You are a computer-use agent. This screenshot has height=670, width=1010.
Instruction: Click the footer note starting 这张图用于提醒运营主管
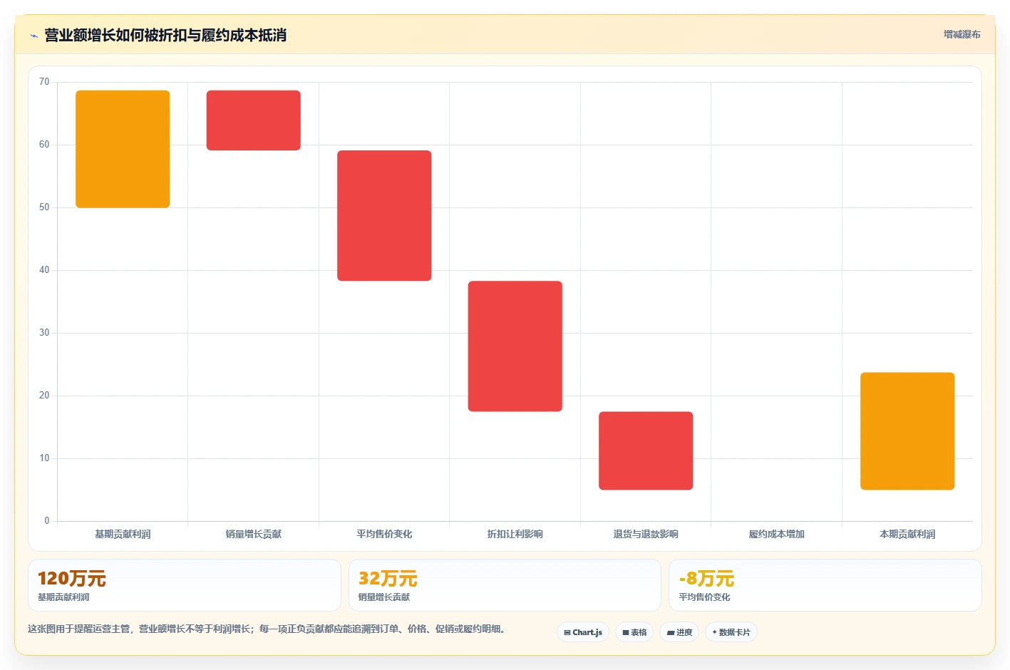267,629
